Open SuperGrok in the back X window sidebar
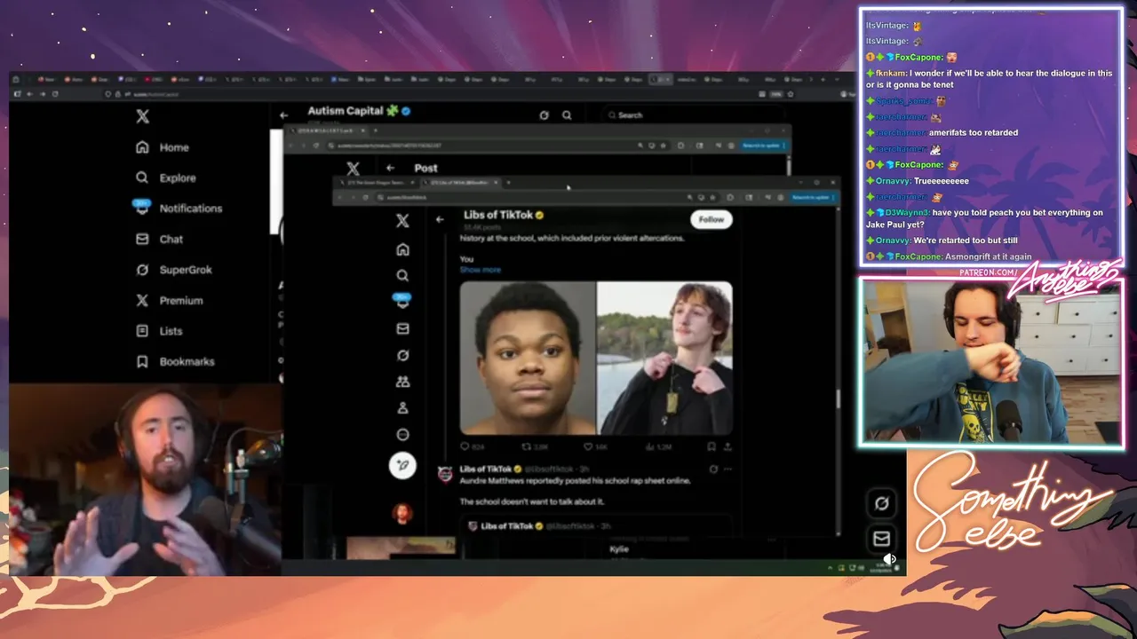Screen dimensions: 1137x639 pos(174,270)
